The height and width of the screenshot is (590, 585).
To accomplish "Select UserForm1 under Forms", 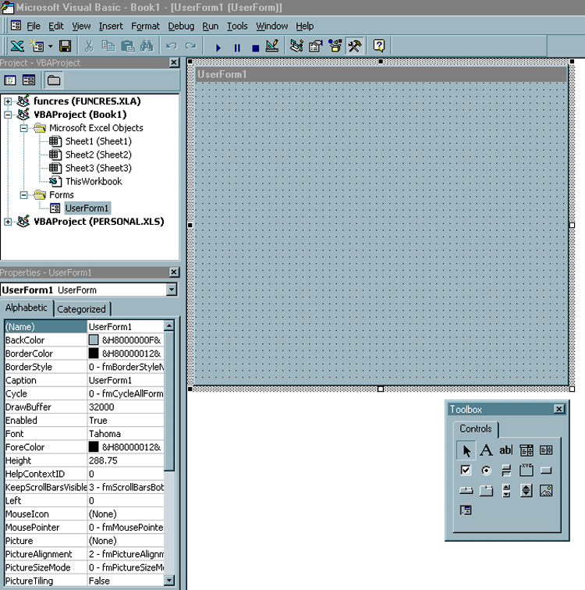I will pos(87,208).
